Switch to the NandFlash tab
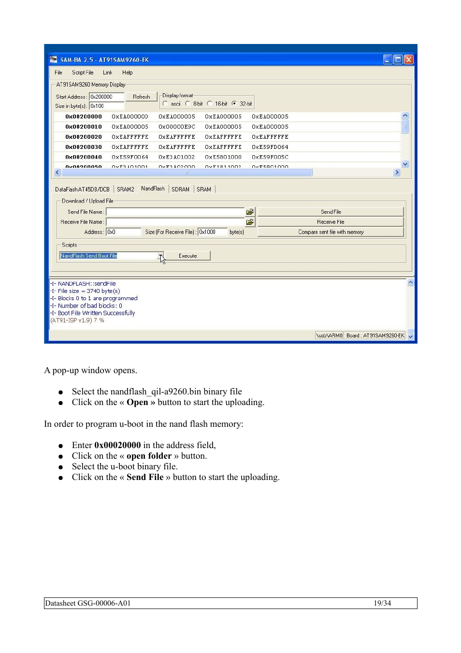Screen dimensions: 461x653 153,189
